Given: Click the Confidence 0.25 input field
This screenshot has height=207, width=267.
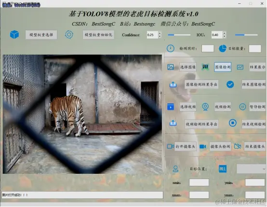Looking at the screenshot, I should point(152,35).
